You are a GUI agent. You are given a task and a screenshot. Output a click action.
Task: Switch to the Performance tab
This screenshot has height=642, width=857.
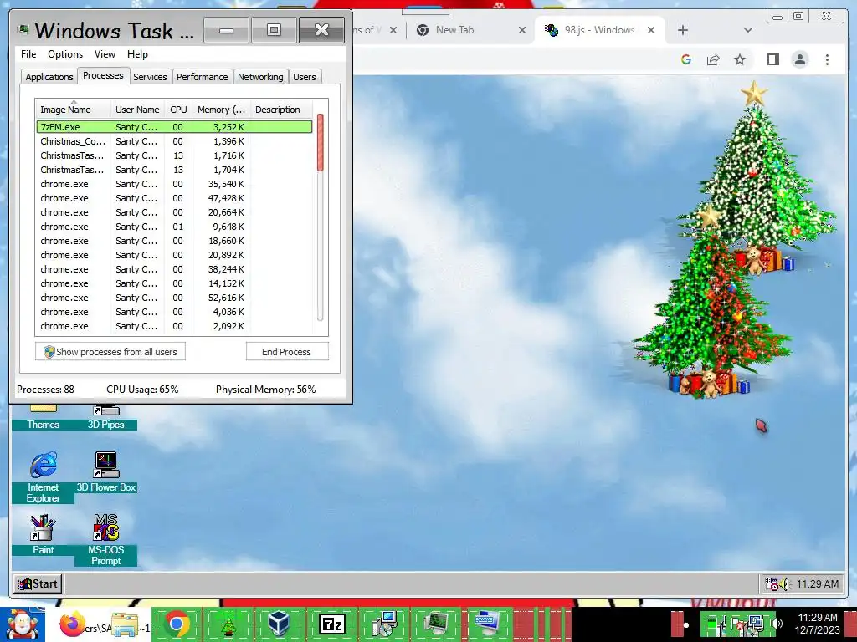tap(203, 77)
